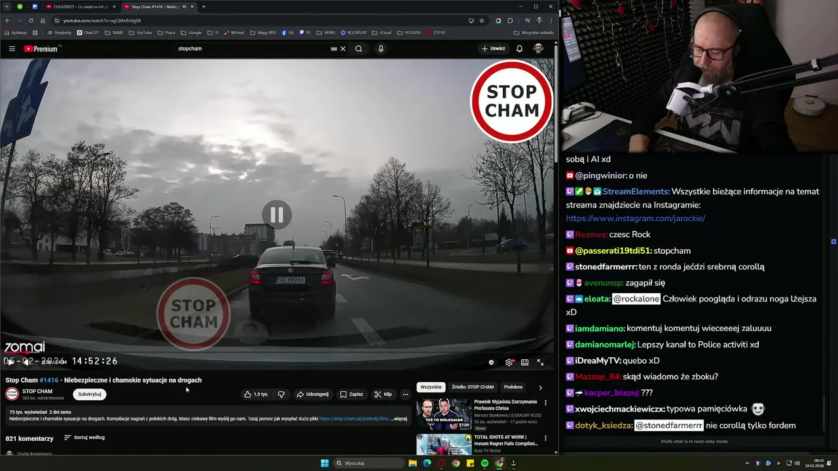Open stop-cham.pl submit film link

[354, 419]
